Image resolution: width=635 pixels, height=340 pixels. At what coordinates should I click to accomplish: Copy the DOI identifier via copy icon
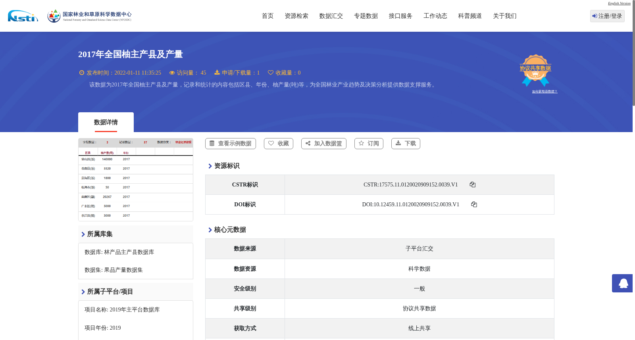click(x=474, y=204)
